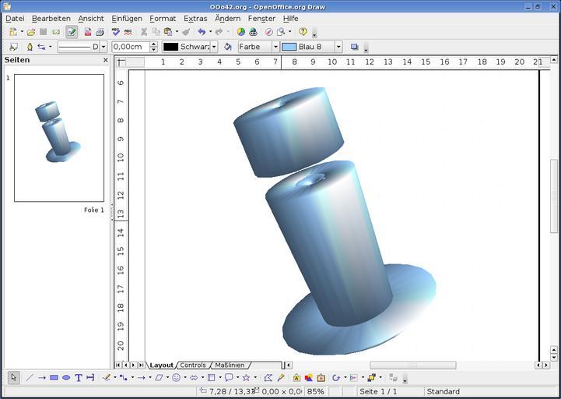Pick the Text tool
The width and height of the screenshot is (561, 399).
79,378
